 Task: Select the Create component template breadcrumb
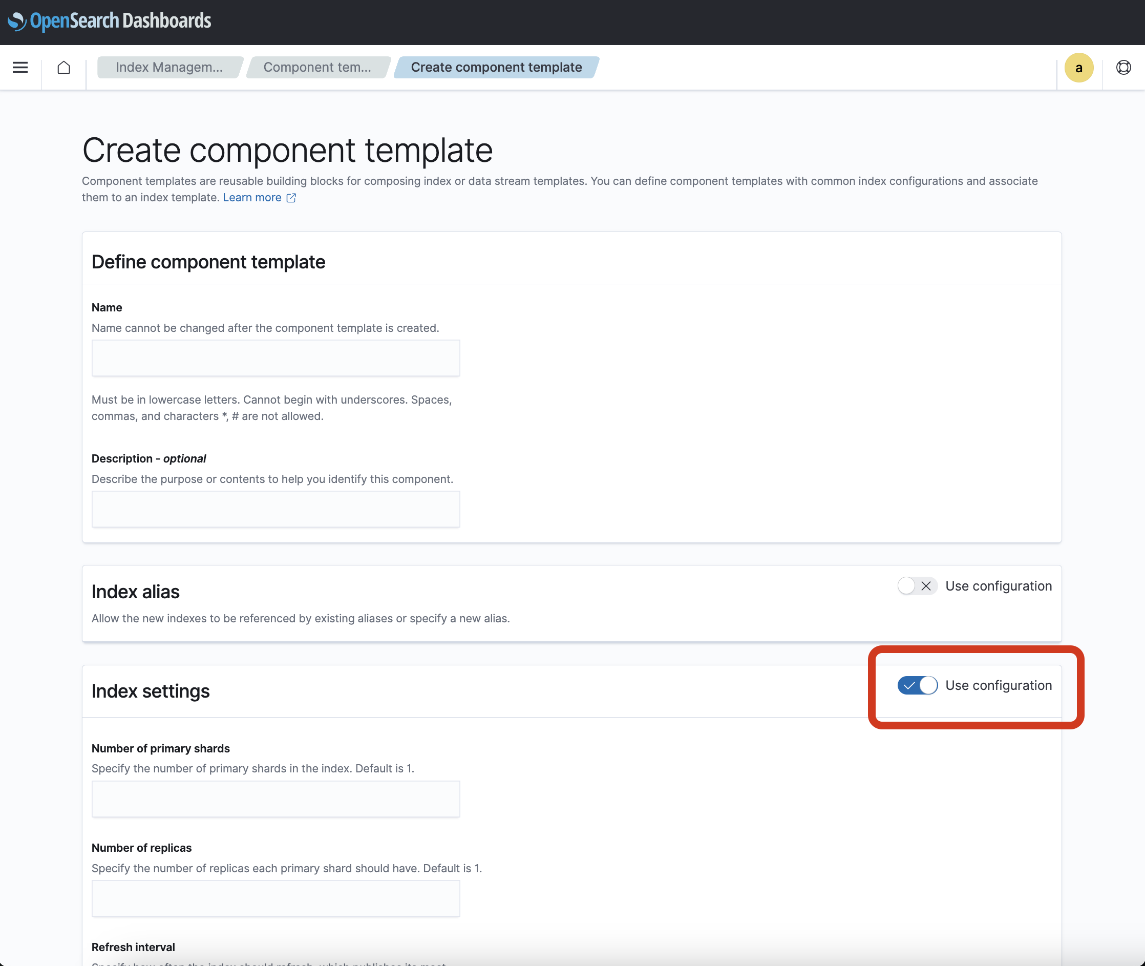click(x=496, y=67)
